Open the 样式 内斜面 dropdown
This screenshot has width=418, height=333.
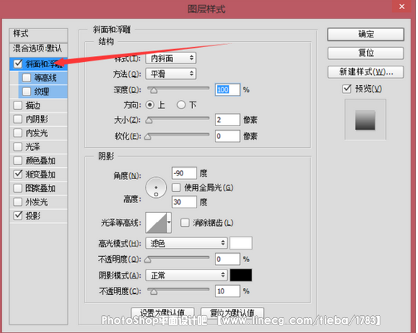click(171, 58)
